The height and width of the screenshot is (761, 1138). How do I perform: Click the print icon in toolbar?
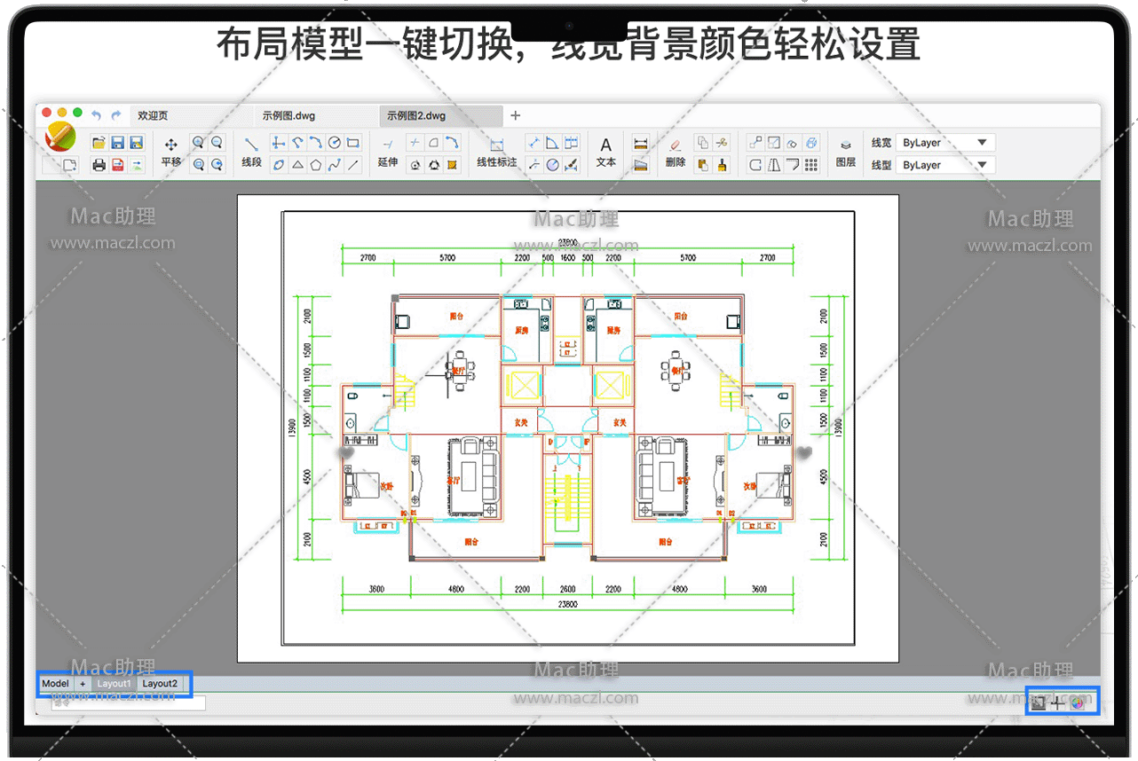tap(99, 165)
